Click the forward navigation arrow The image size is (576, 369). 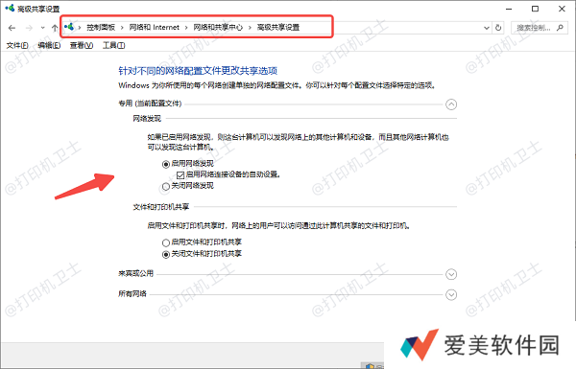29,28
